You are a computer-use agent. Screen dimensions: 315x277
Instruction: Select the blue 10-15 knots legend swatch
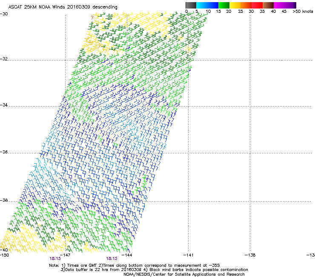[x=213, y=5]
